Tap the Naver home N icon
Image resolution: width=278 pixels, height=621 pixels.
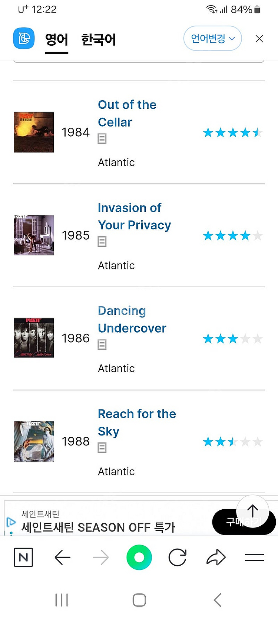(x=23, y=557)
